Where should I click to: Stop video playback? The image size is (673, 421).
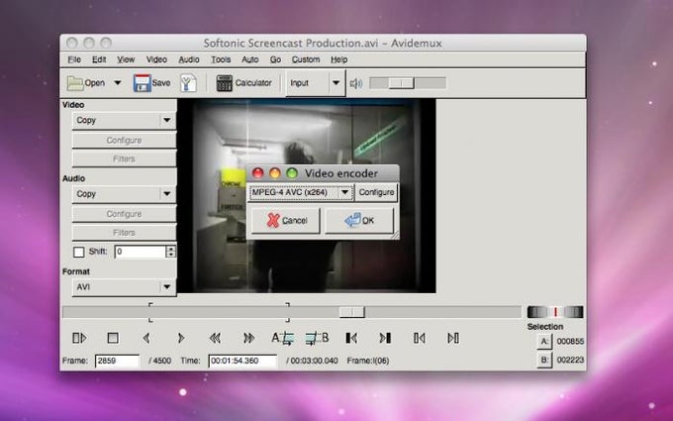click(x=113, y=338)
